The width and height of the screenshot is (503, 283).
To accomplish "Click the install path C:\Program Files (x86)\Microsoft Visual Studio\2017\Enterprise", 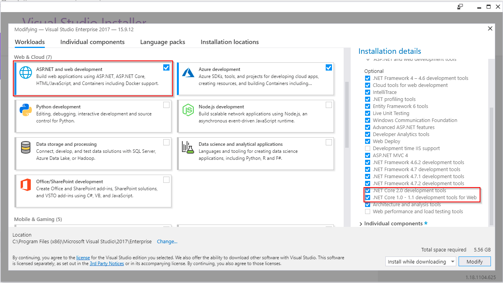I will pos(82,242).
